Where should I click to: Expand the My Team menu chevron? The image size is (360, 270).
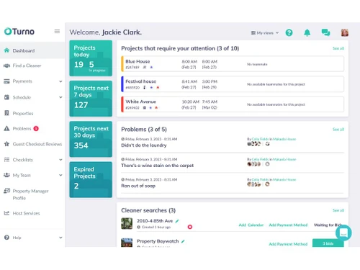coord(60,175)
